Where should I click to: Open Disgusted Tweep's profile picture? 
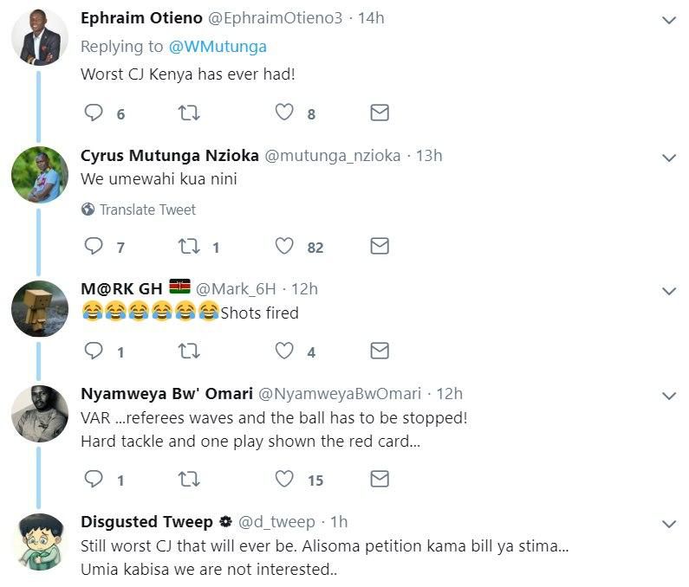[39, 541]
